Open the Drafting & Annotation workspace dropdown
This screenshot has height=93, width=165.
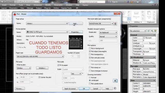27,2
